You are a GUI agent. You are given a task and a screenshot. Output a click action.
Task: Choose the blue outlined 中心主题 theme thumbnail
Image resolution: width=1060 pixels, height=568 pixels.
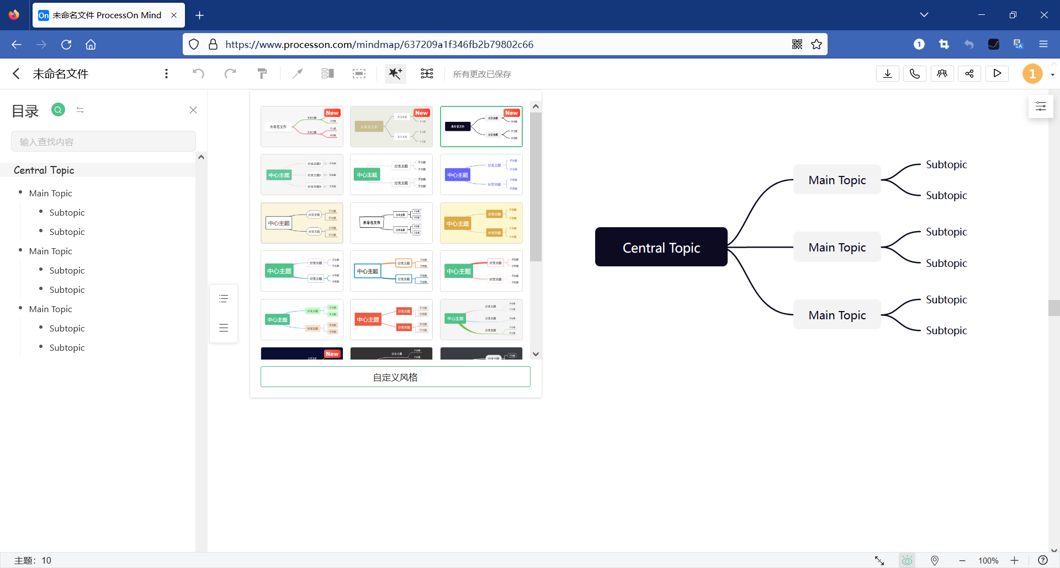391,271
